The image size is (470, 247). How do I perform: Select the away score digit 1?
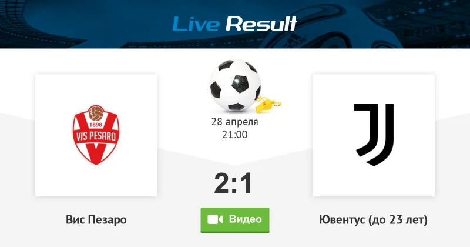click(x=247, y=183)
